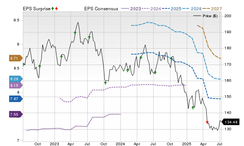The width and height of the screenshot is (244, 146).
Task: Toggle the 2023 consensus series in legend
Action: 131,9
